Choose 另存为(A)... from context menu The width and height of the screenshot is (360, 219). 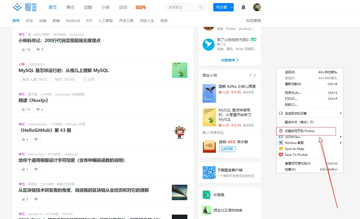(310, 93)
